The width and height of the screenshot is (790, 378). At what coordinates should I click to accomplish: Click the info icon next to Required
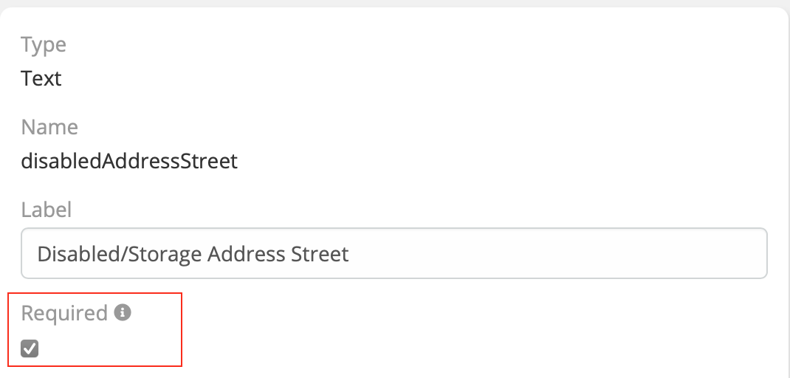pos(123,313)
